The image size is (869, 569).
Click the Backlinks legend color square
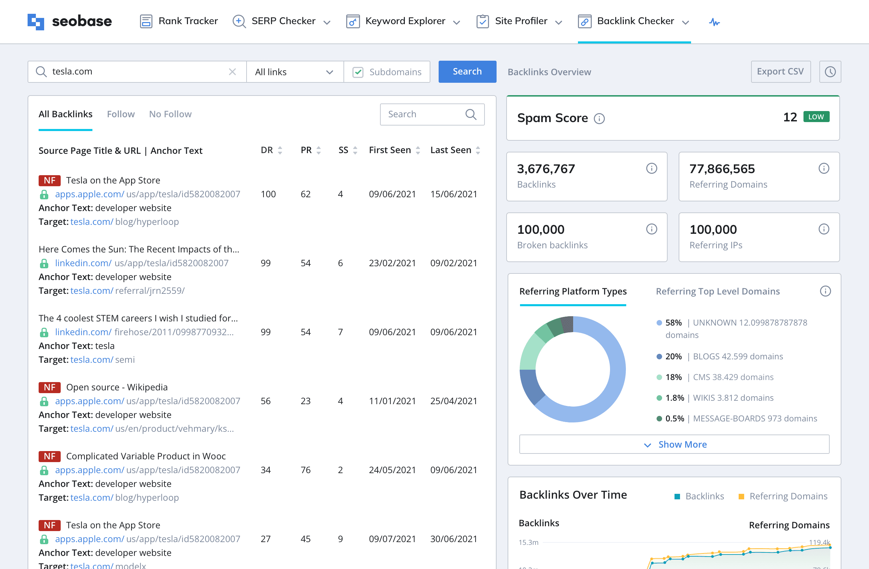pyautogui.click(x=677, y=496)
